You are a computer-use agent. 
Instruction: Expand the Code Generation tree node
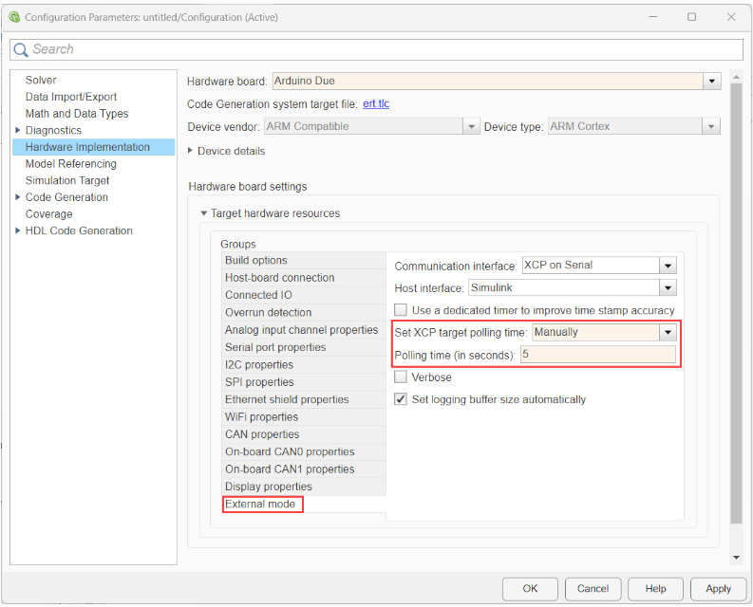point(18,197)
